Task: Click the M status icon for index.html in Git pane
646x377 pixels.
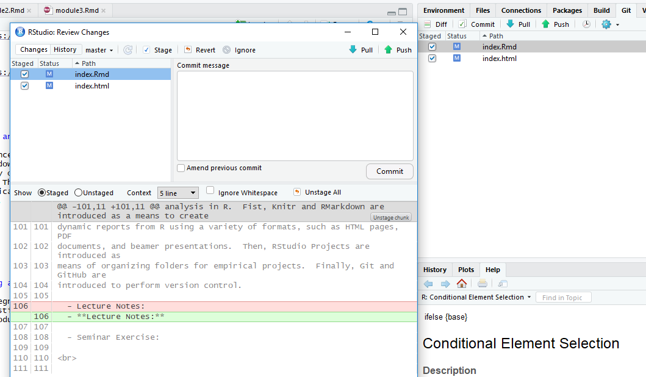Action: pos(457,59)
